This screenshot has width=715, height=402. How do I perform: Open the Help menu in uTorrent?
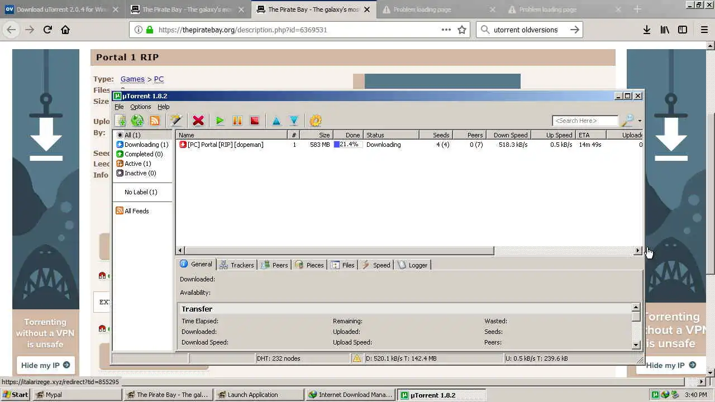tap(163, 107)
